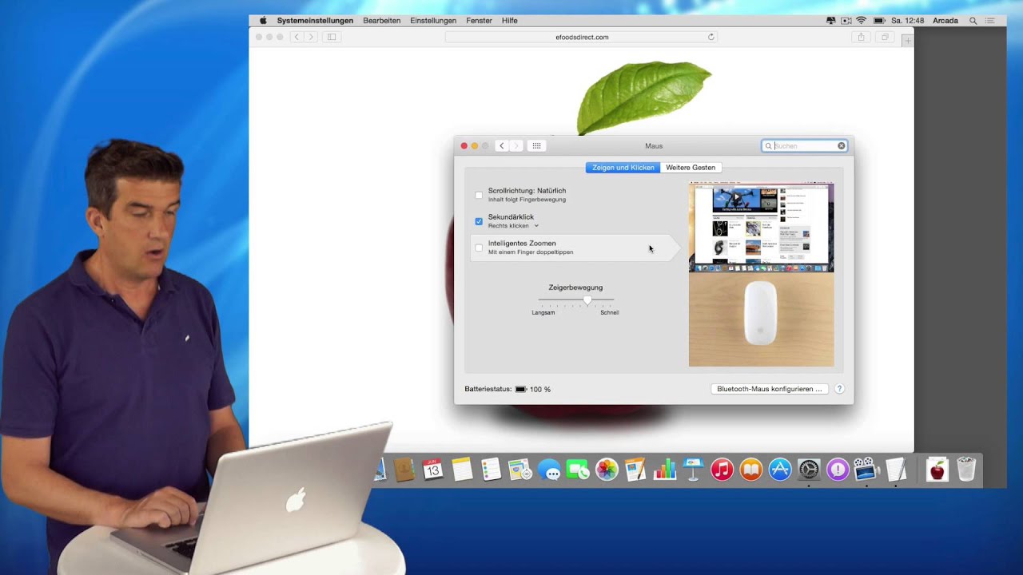Image resolution: width=1023 pixels, height=575 pixels.
Task: Click battery icon in the menu bar
Action: (x=879, y=21)
